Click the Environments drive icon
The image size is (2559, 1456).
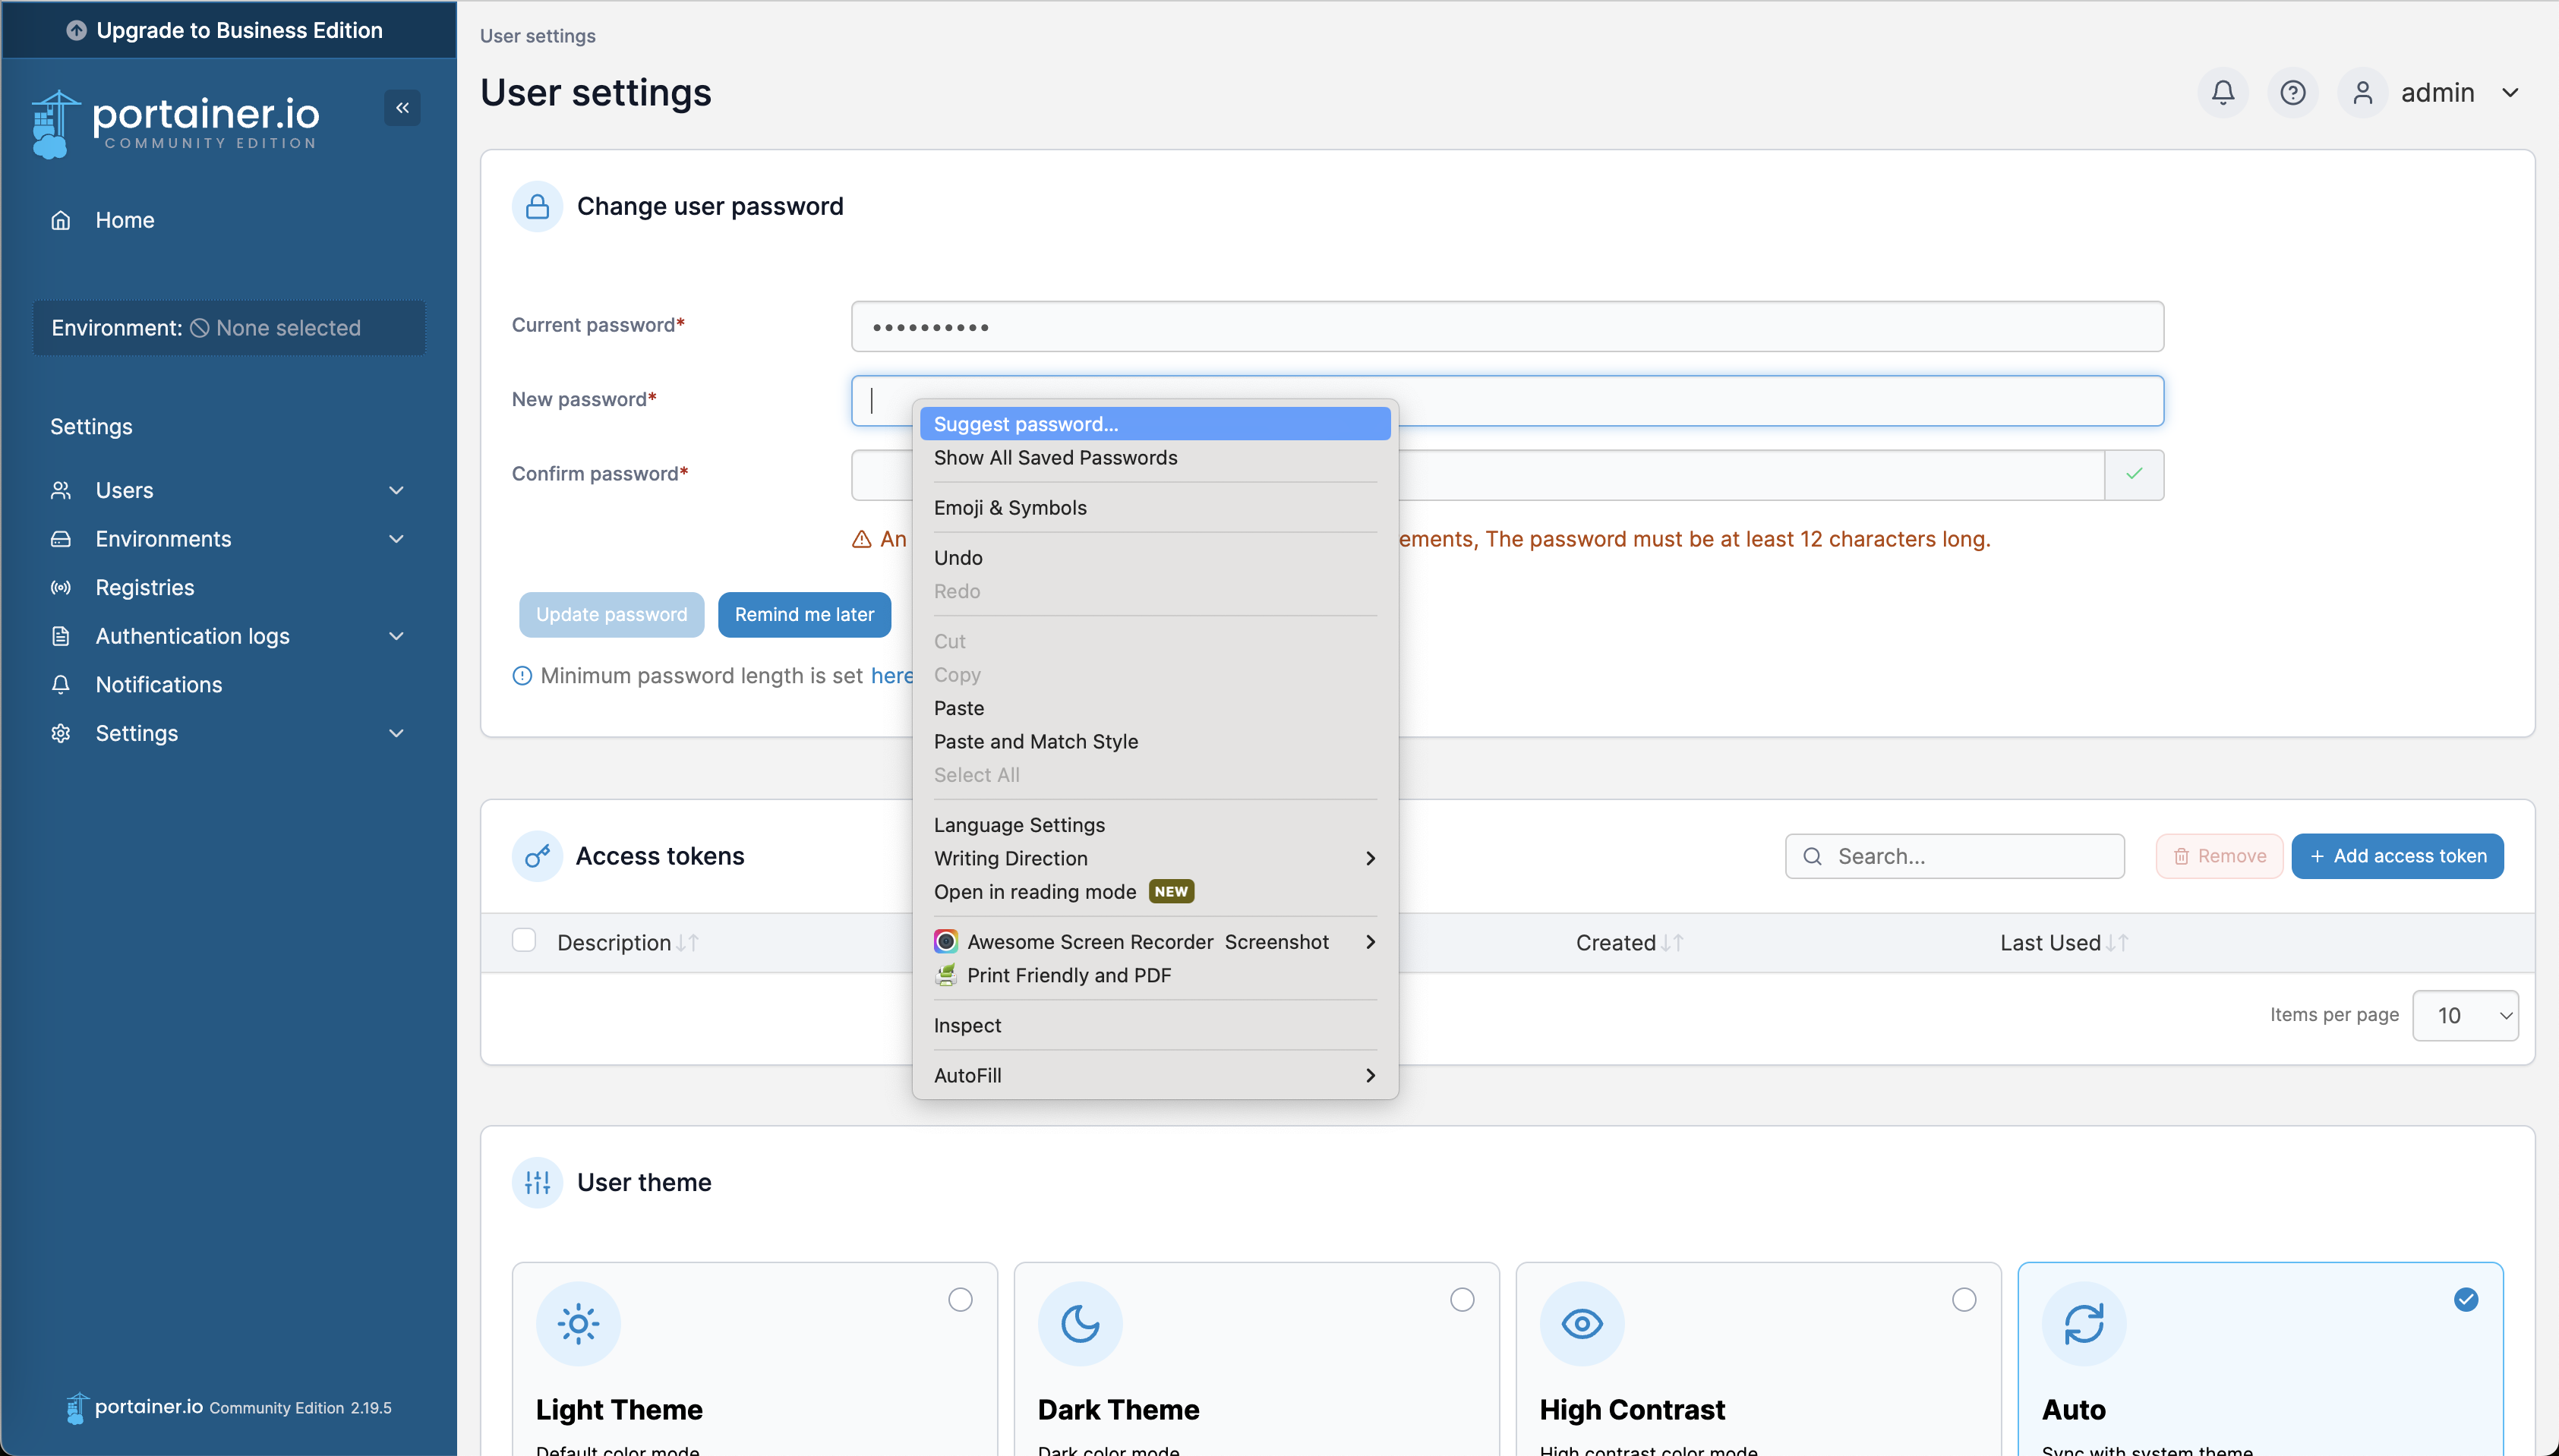(61, 539)
